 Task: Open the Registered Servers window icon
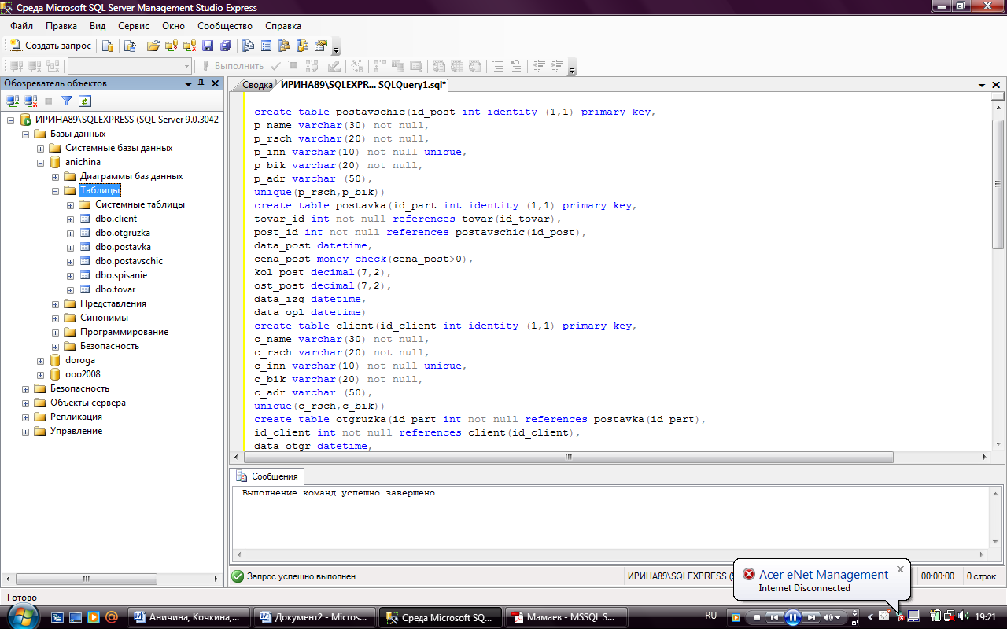pos(248,46)
